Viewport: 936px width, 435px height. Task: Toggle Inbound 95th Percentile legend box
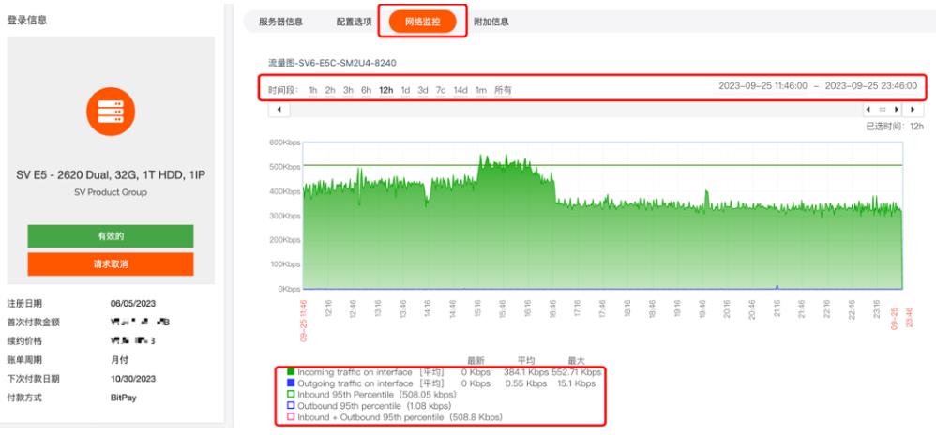pyautogui.click(x=291, y=395)
